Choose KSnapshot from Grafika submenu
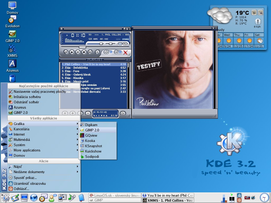This screenshot has height=203, width=271. point(98,146)
